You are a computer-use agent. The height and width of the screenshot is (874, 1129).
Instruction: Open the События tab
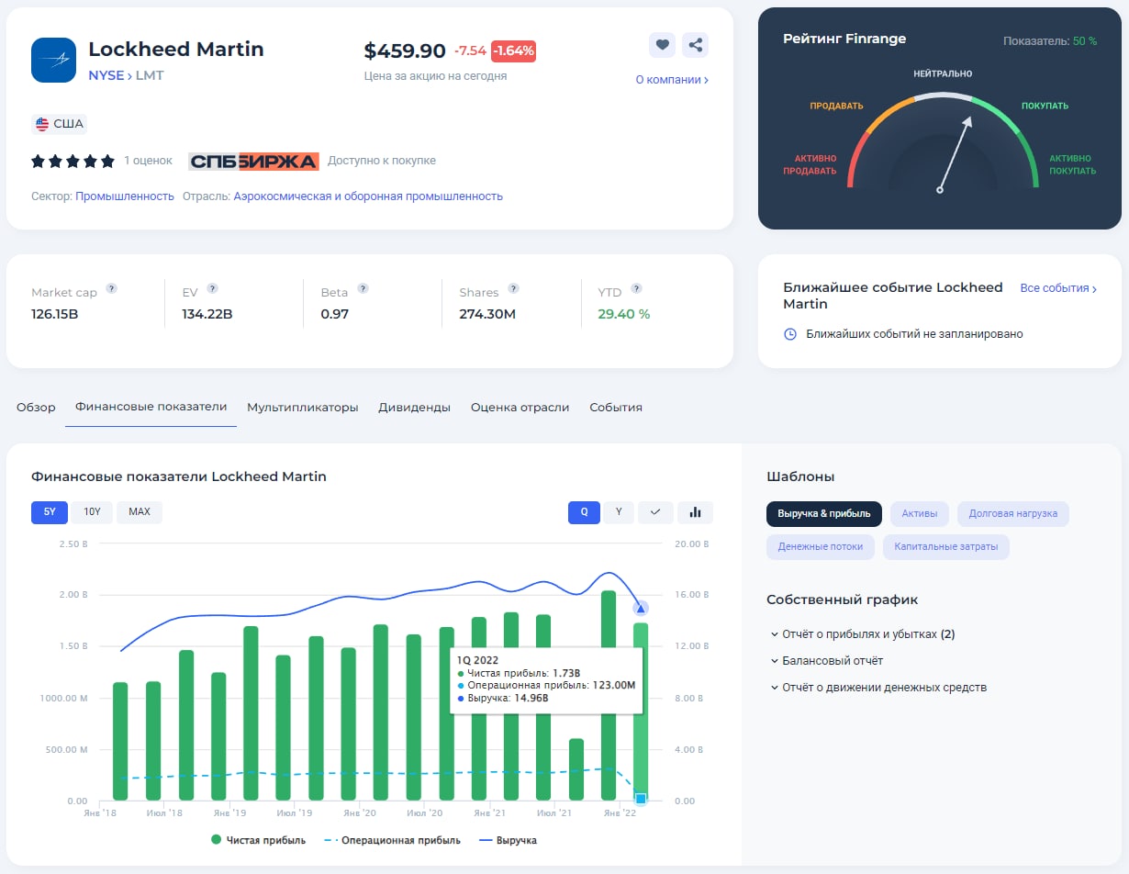pos(616,407)
